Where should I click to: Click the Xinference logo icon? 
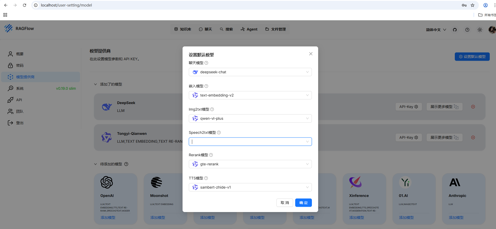[x=355, y=182]
